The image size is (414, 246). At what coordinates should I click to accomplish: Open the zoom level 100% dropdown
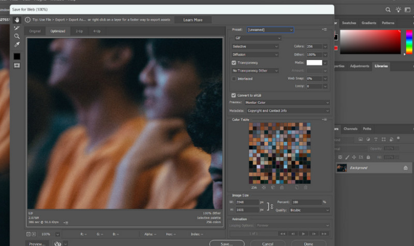57,234
